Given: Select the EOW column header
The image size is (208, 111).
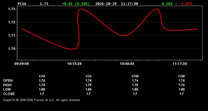Looking at the screenshot, I should 135,76.
